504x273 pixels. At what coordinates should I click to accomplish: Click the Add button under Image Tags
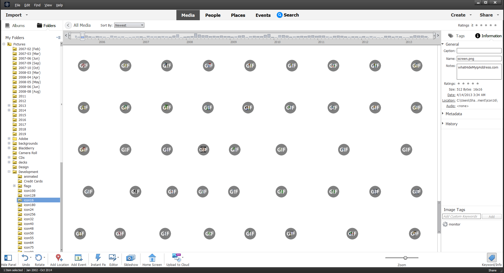491,216
